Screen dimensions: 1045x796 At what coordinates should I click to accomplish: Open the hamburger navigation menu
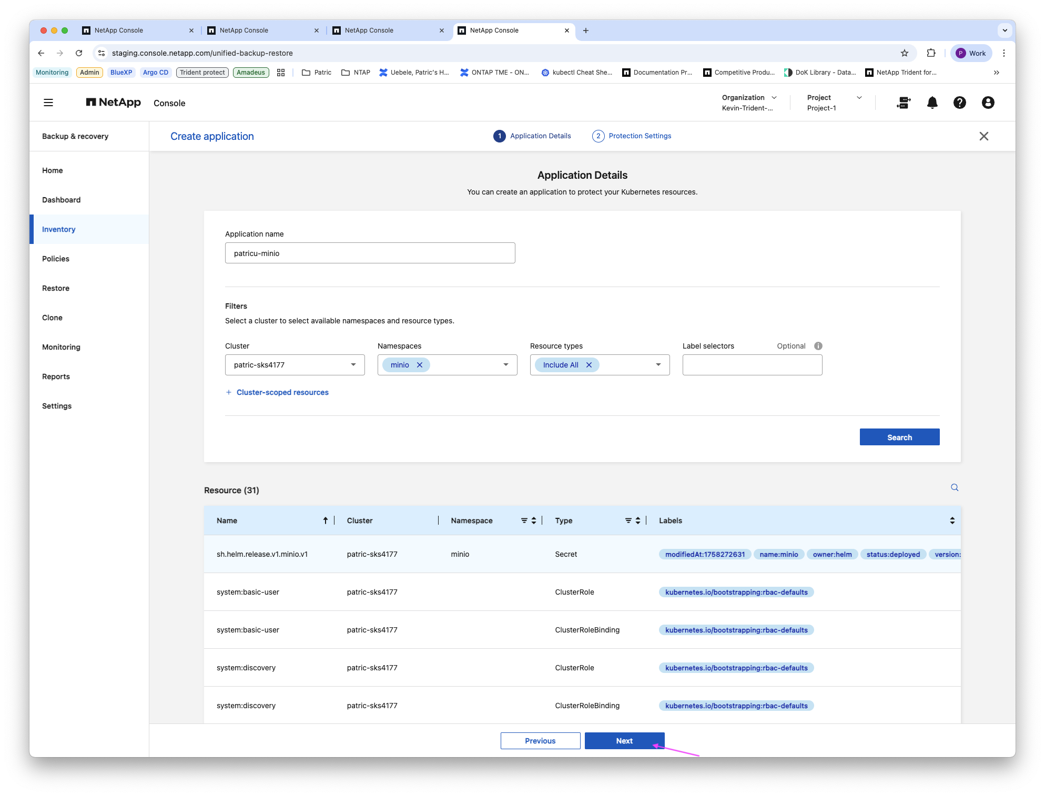(x=48, y=103)
